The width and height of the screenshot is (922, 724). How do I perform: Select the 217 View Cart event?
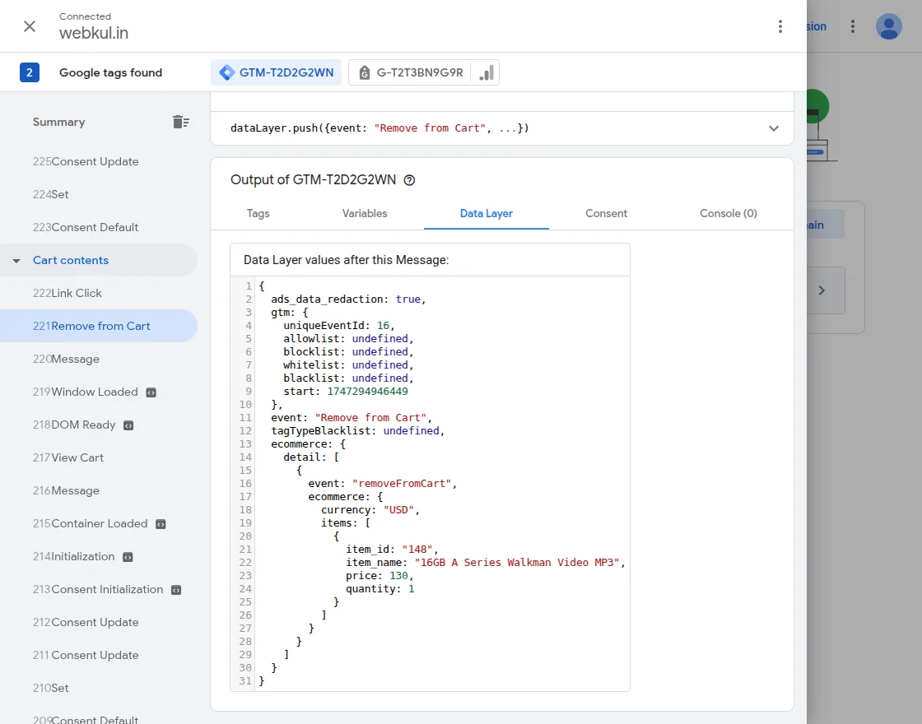[x=77, y=457]
